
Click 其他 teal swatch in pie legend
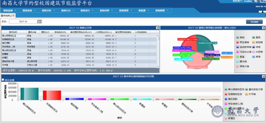coord(238,37)
